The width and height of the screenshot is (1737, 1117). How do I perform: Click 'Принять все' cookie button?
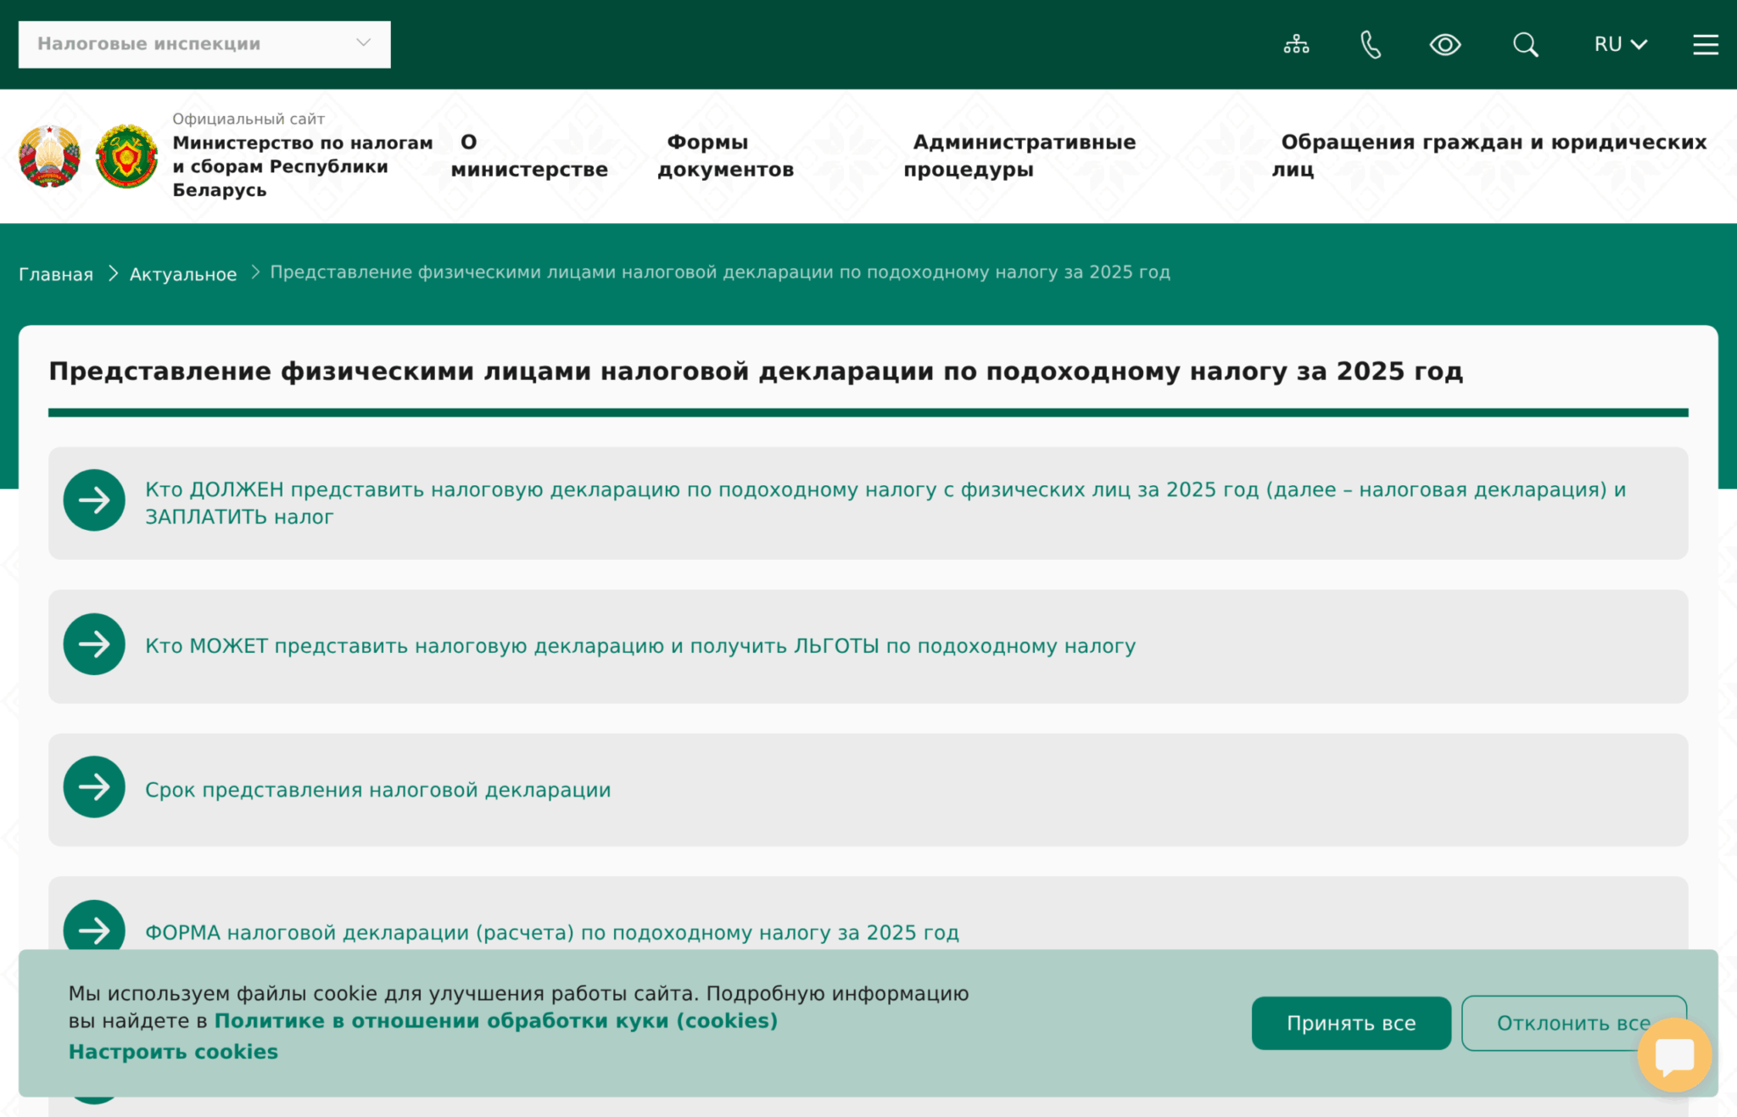[x=1350, y=1023]
